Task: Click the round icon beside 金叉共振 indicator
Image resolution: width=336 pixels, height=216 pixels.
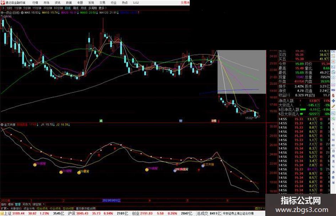Action: pyautogui.click(x=2, y=125)
